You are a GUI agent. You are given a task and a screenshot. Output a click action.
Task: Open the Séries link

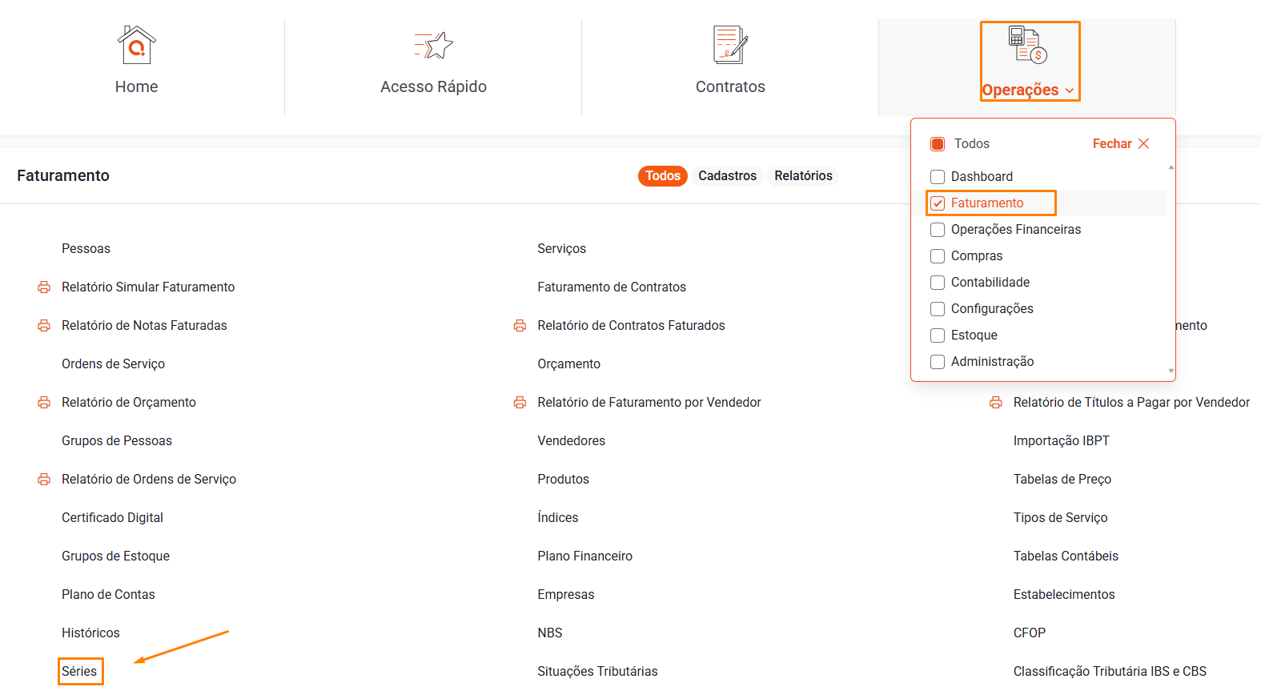[x=79, y=672]
